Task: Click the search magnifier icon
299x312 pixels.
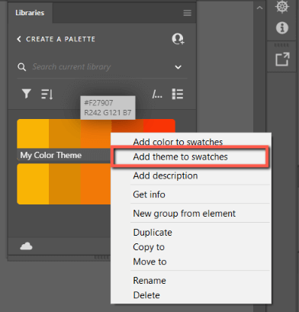Action: click(x=21, y=67)
